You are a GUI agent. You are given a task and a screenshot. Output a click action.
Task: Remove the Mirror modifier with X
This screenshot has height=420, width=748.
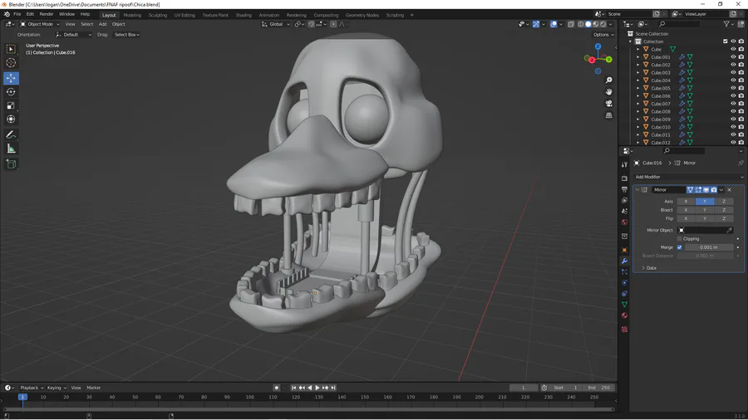(729, 190)
